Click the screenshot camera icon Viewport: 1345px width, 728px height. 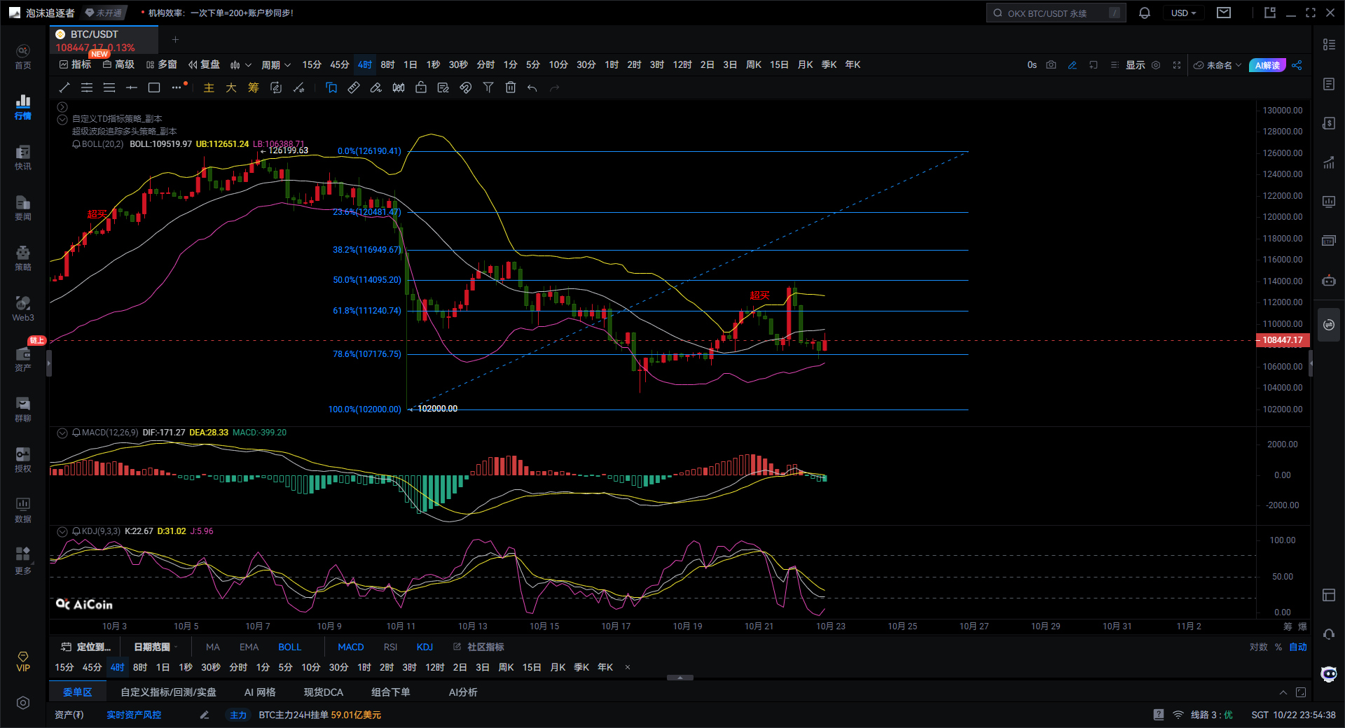pos(1051,65)
